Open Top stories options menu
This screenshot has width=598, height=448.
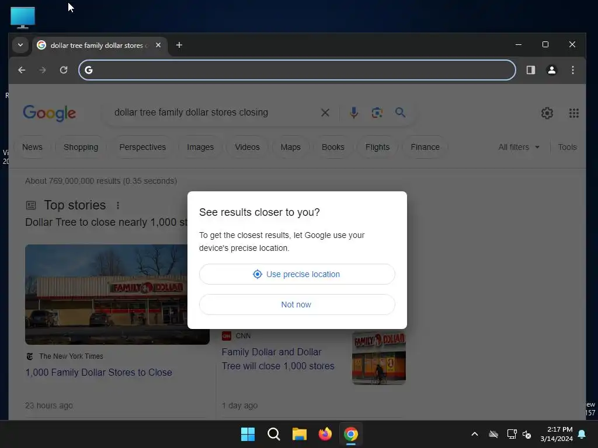point(118,205)
